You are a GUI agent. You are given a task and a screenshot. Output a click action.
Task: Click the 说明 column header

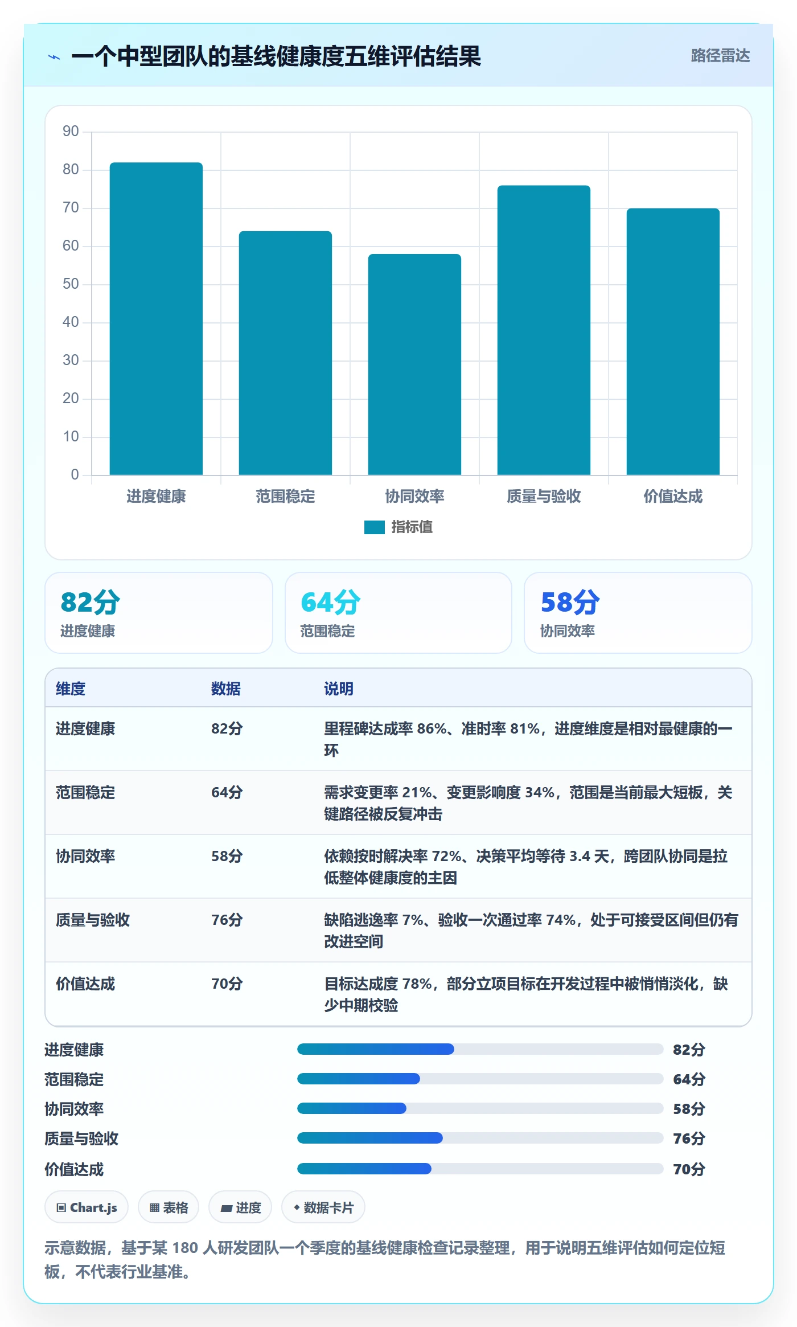339,689
